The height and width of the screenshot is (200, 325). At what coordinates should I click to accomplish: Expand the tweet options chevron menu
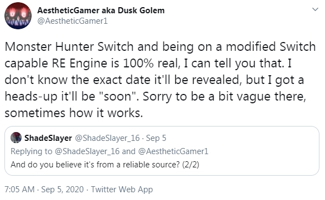[x=315, y=9]
